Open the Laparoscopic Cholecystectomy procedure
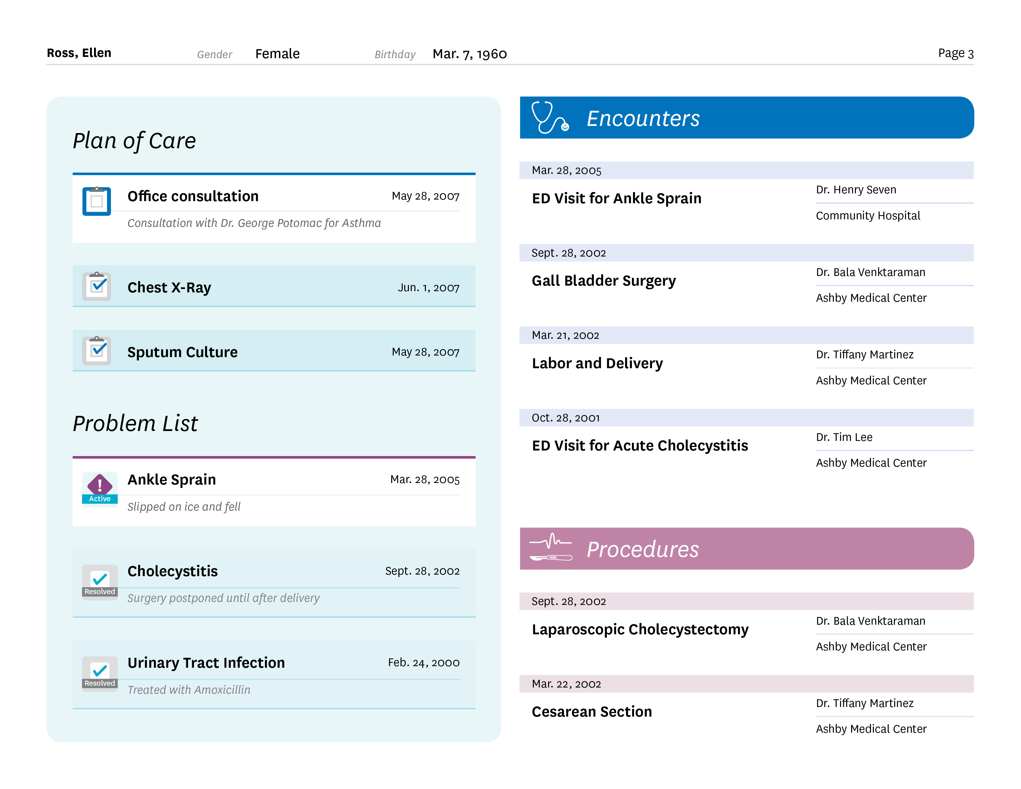Screen dimensions: 1021x789 [x=640, y=629]
